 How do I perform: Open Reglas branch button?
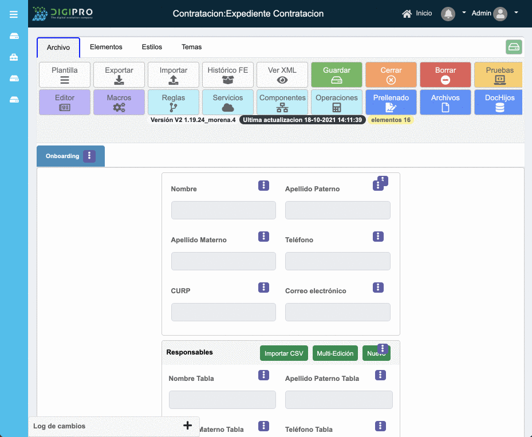174,103
